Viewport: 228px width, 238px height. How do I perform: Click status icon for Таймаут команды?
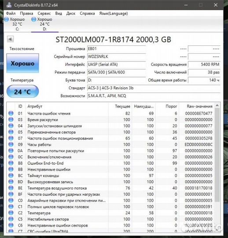[x=11, y=175]
